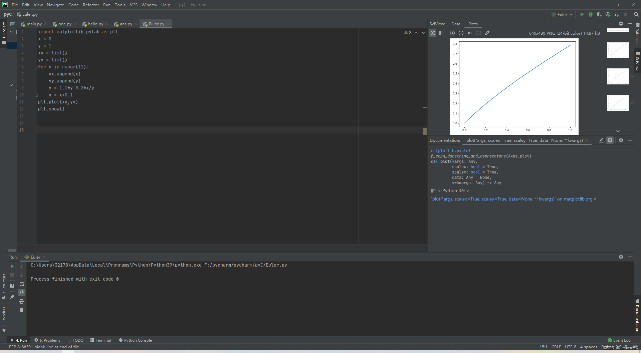Click the Concurrency diagram run icon
641x353 pixels.
point(617,14)
